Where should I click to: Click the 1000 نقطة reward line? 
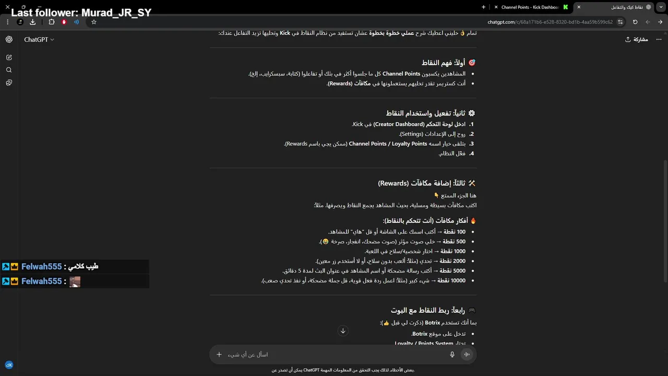[415, 251]
